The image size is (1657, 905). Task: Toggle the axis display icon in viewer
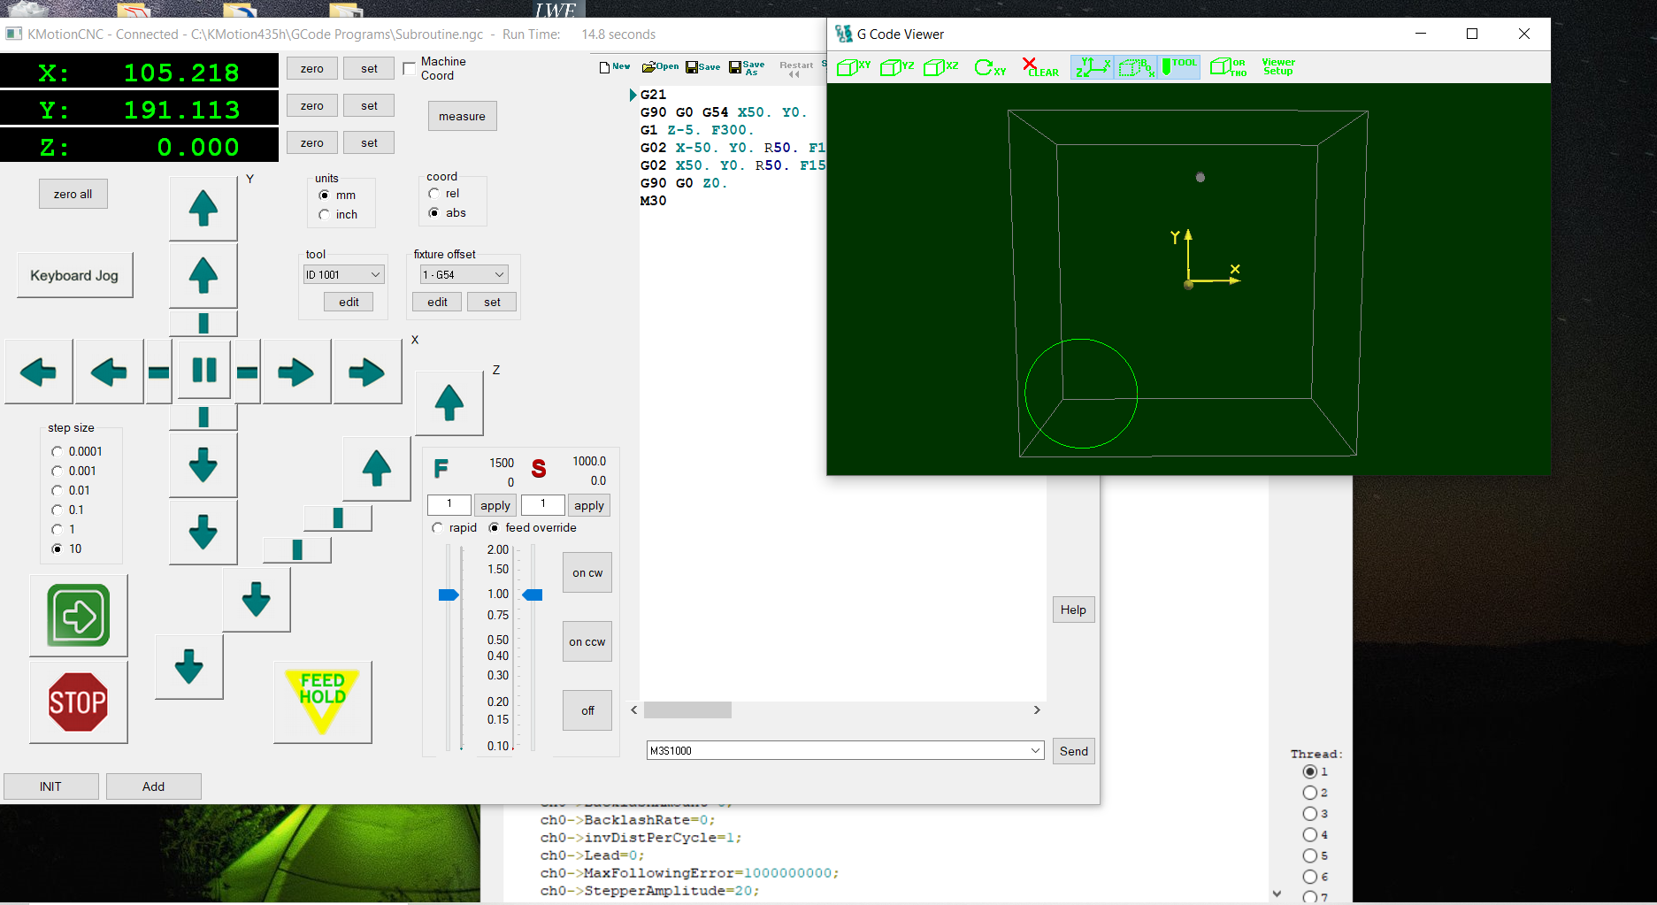[x=1093, y=67]
